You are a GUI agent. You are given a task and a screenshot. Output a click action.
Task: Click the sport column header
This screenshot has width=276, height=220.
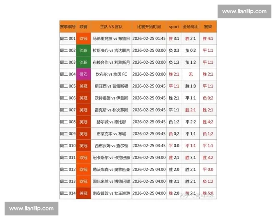coord(174,27)
